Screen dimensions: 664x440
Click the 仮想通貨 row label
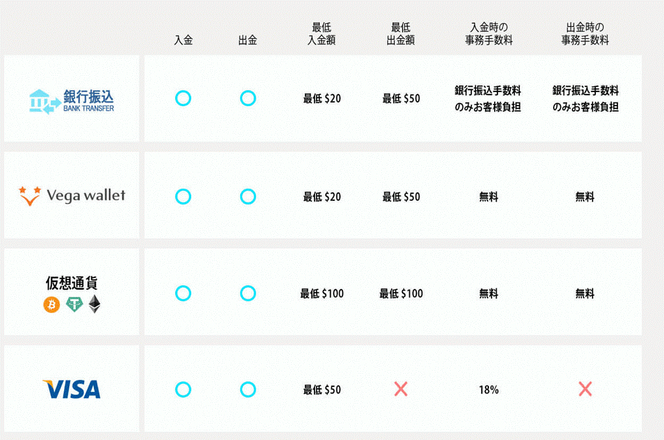71,283
